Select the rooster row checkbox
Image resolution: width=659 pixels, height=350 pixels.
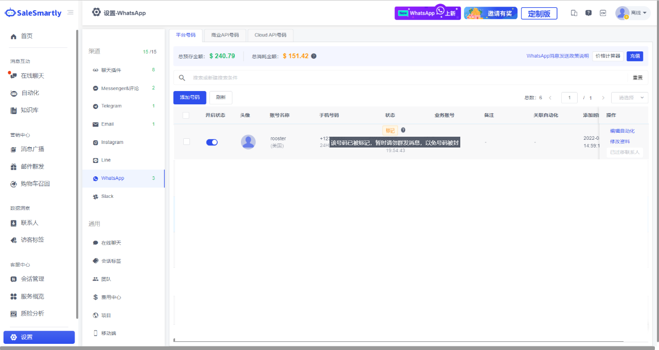186,142
